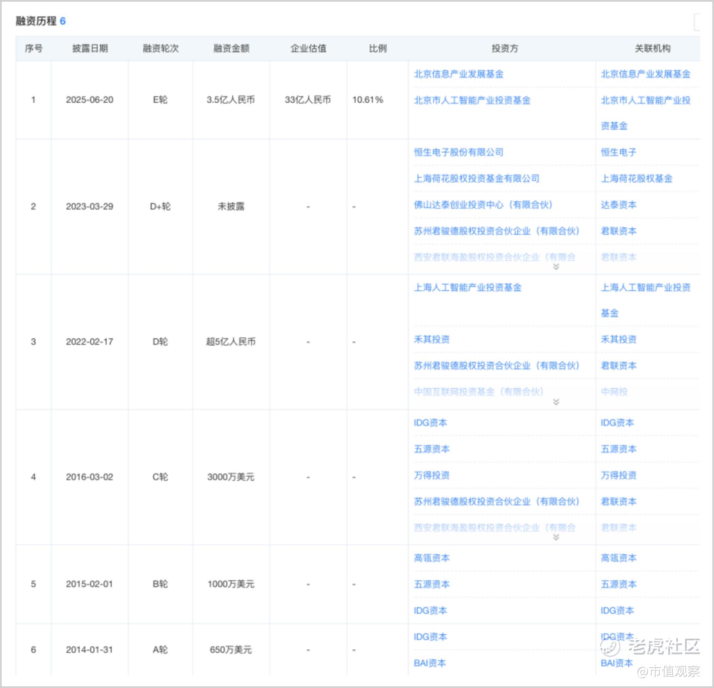Open the 上海荷花股权投资基金有限公司 investor link
Screen dimensions: 714x688
coord(476,178)
